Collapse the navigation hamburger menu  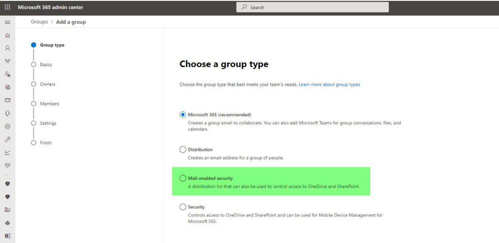(x=7, y=22)
